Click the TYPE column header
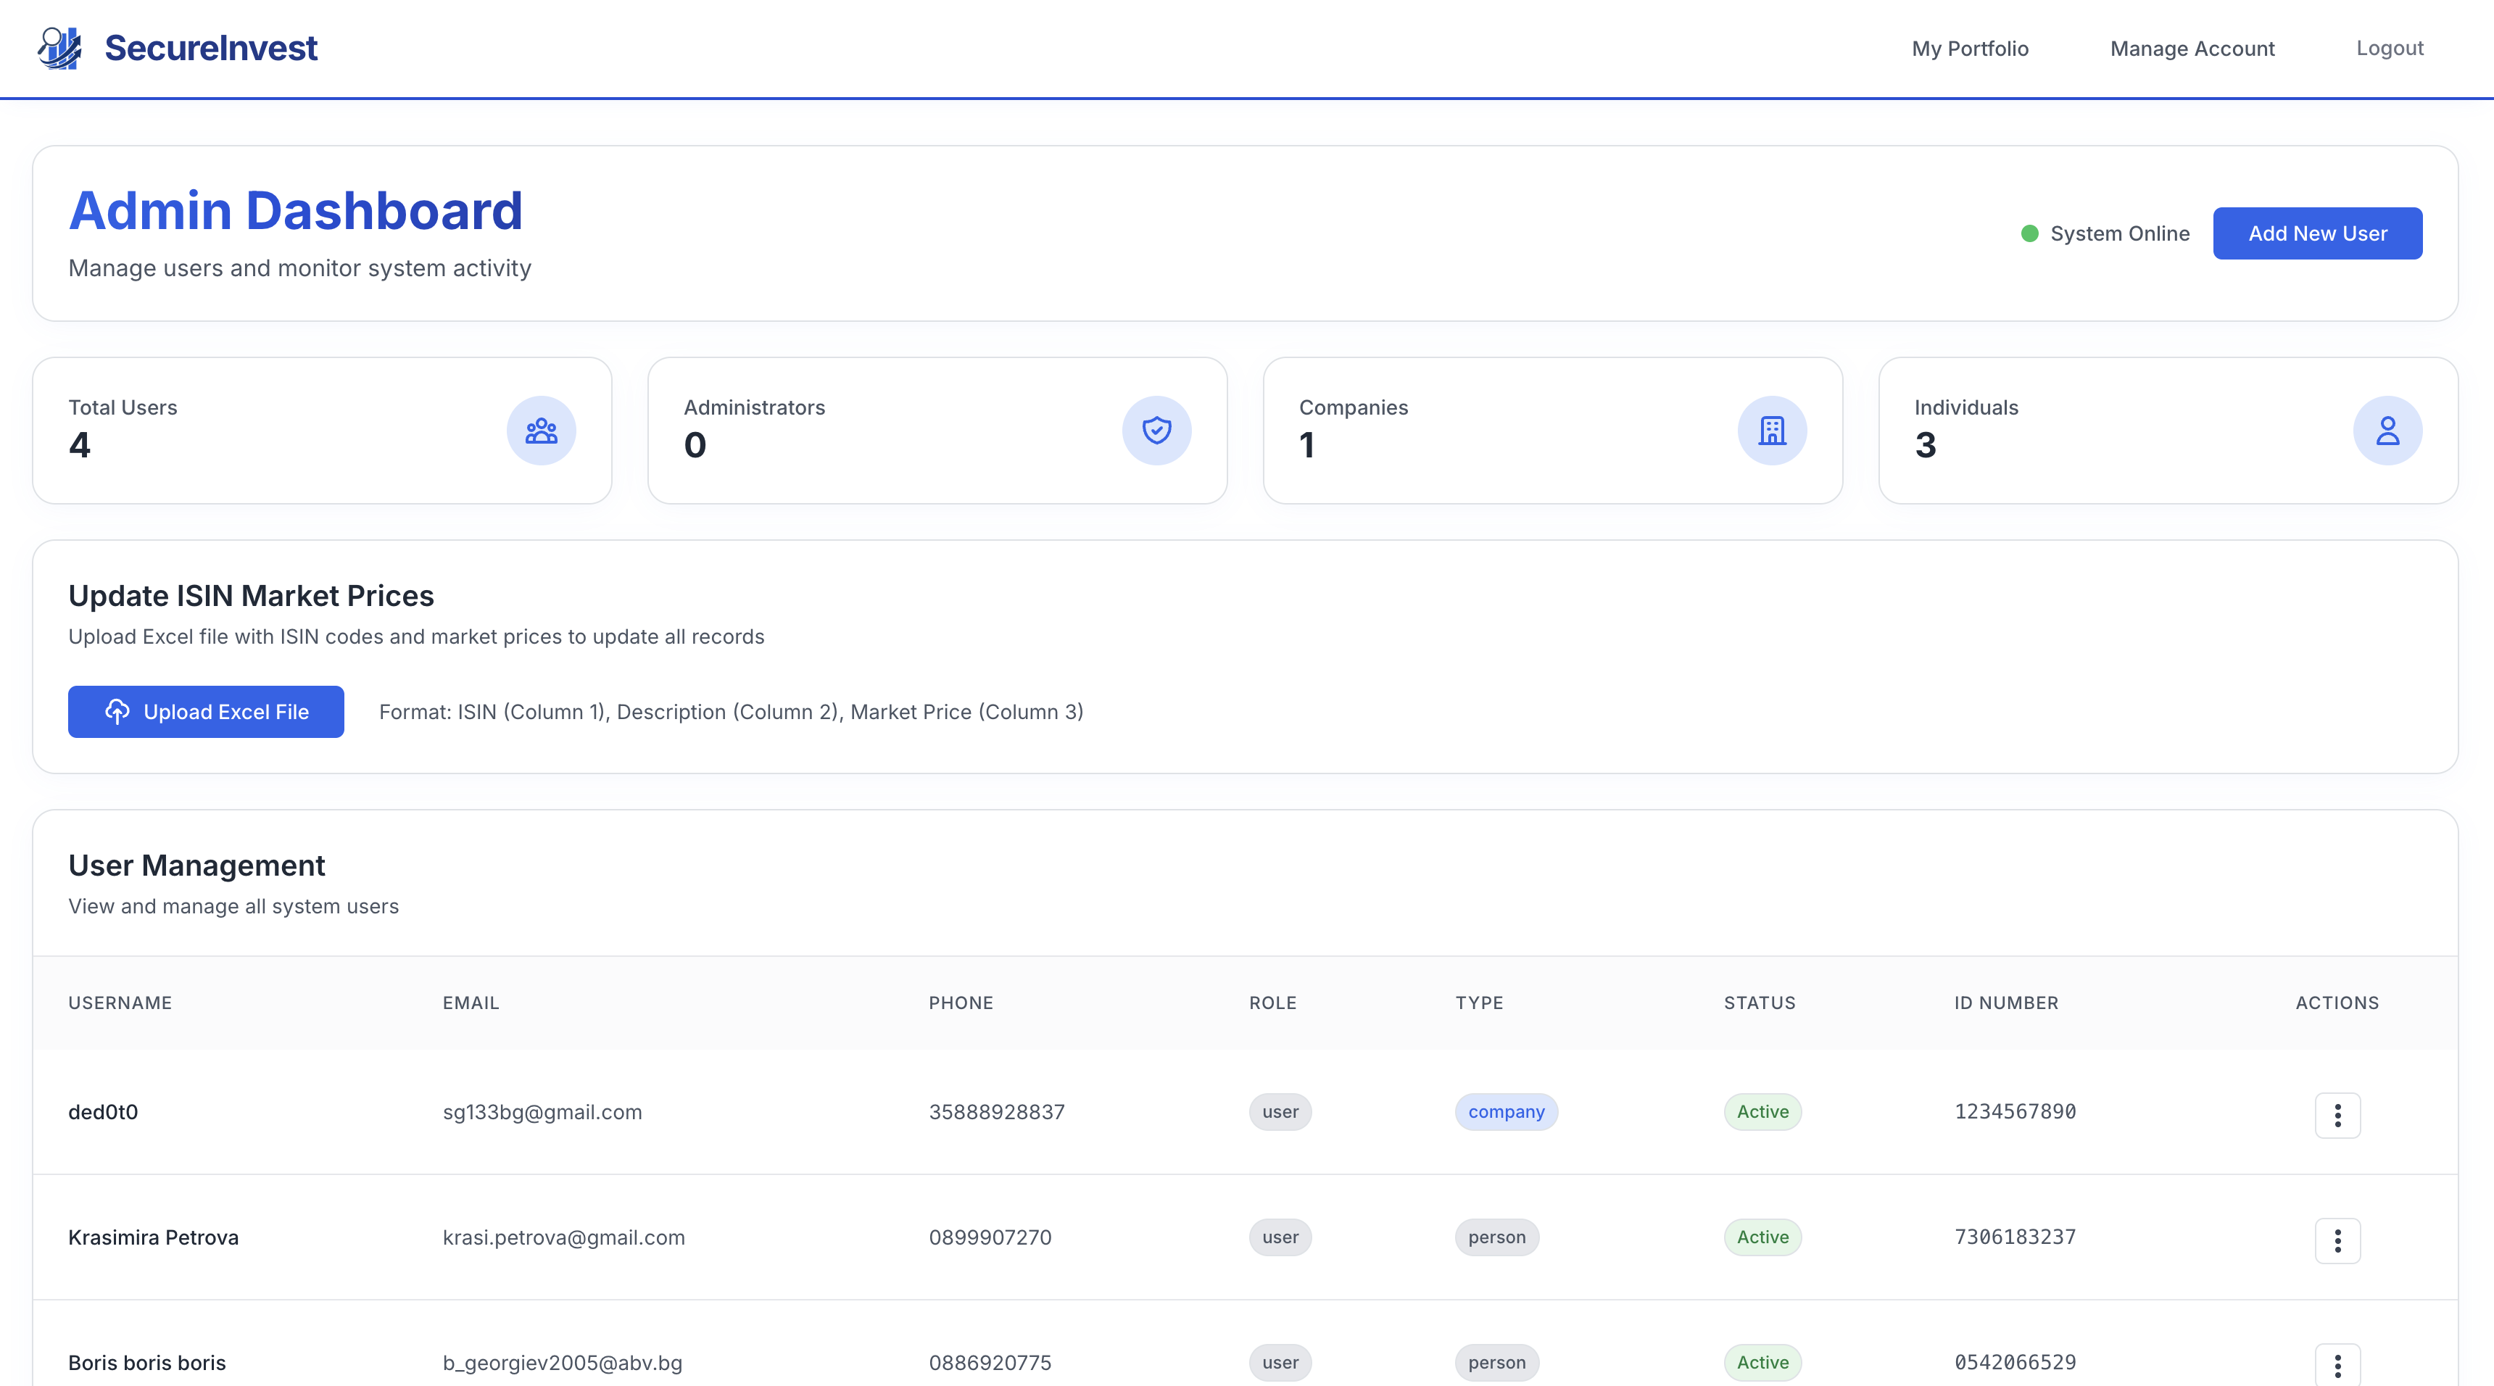Screen dimensions: 2494x1386 coord(1479,1003)
